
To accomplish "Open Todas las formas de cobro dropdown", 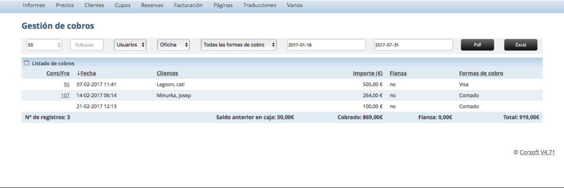I will click(239, 45).
